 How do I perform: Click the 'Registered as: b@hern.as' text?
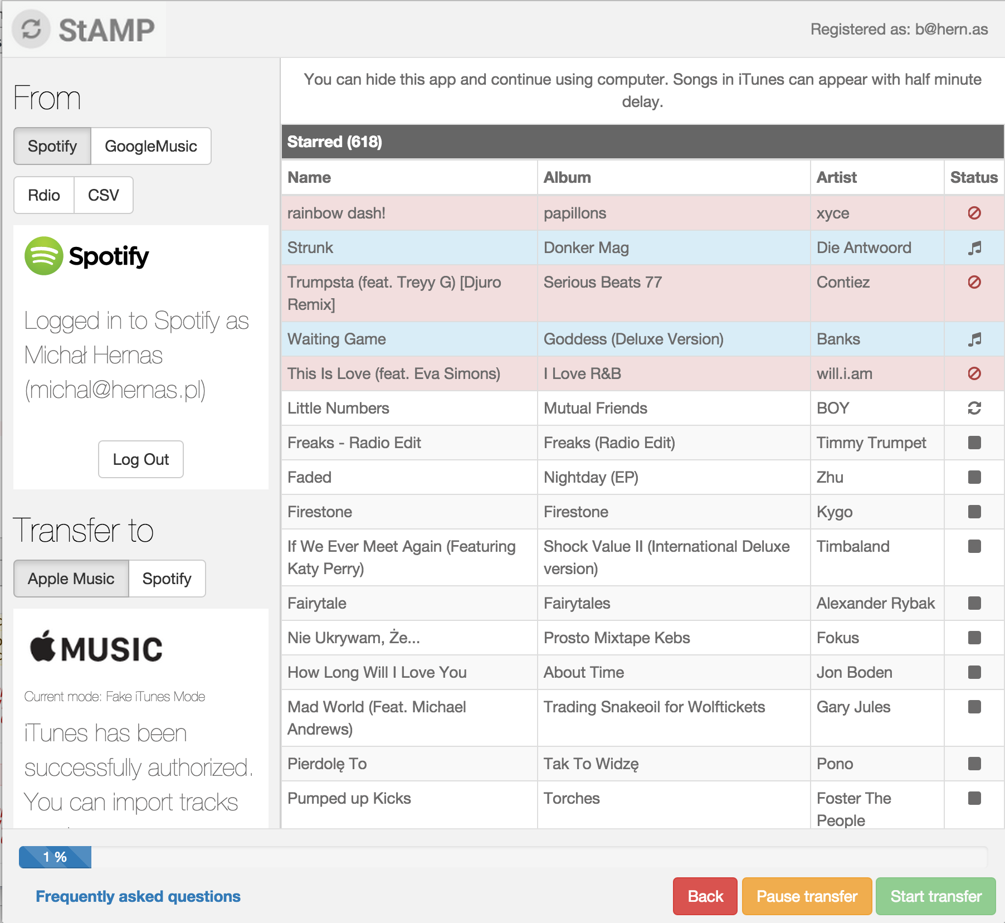coord(899,29)
